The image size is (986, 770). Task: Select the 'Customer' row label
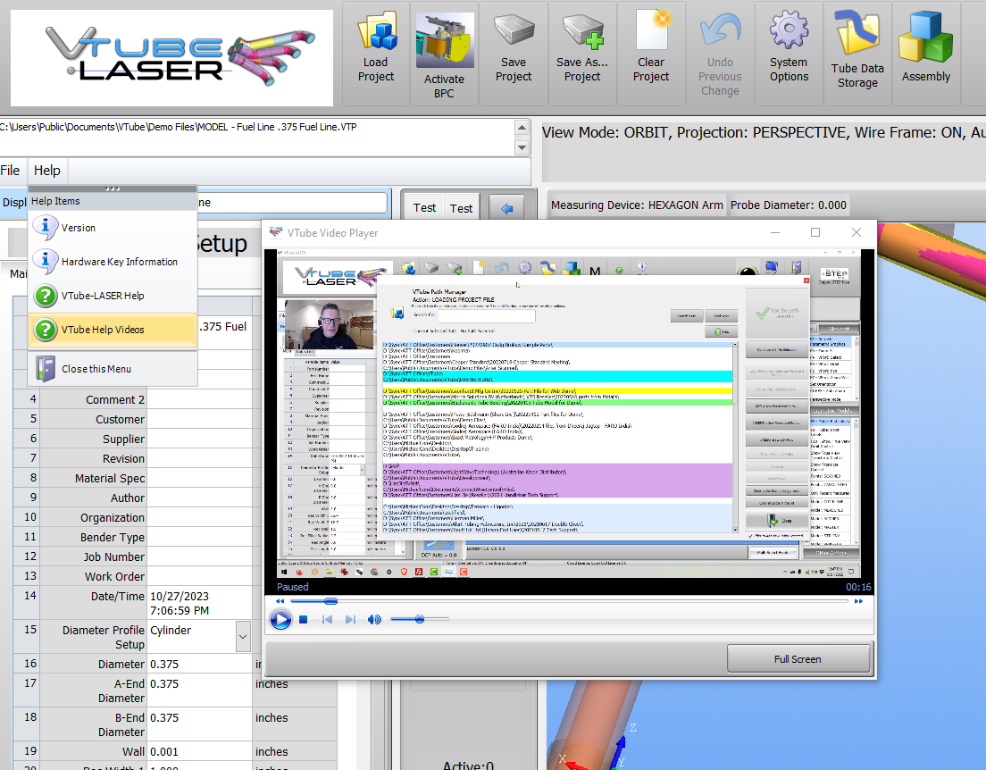(x=120, y=420)
